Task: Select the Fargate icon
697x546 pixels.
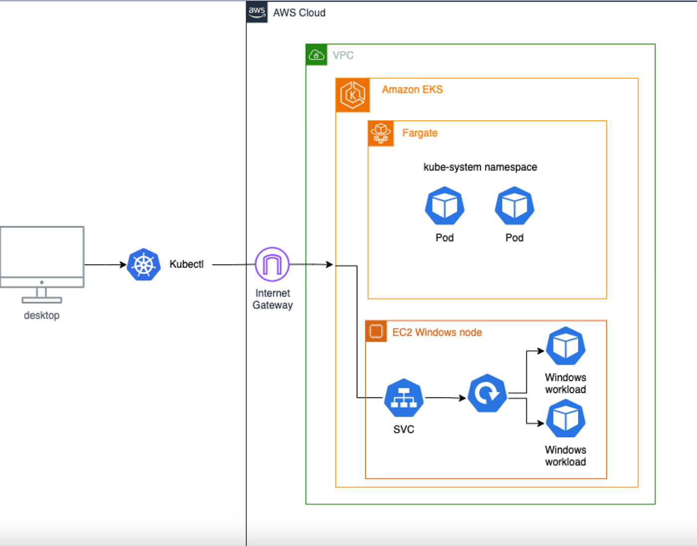Action: 381,134
